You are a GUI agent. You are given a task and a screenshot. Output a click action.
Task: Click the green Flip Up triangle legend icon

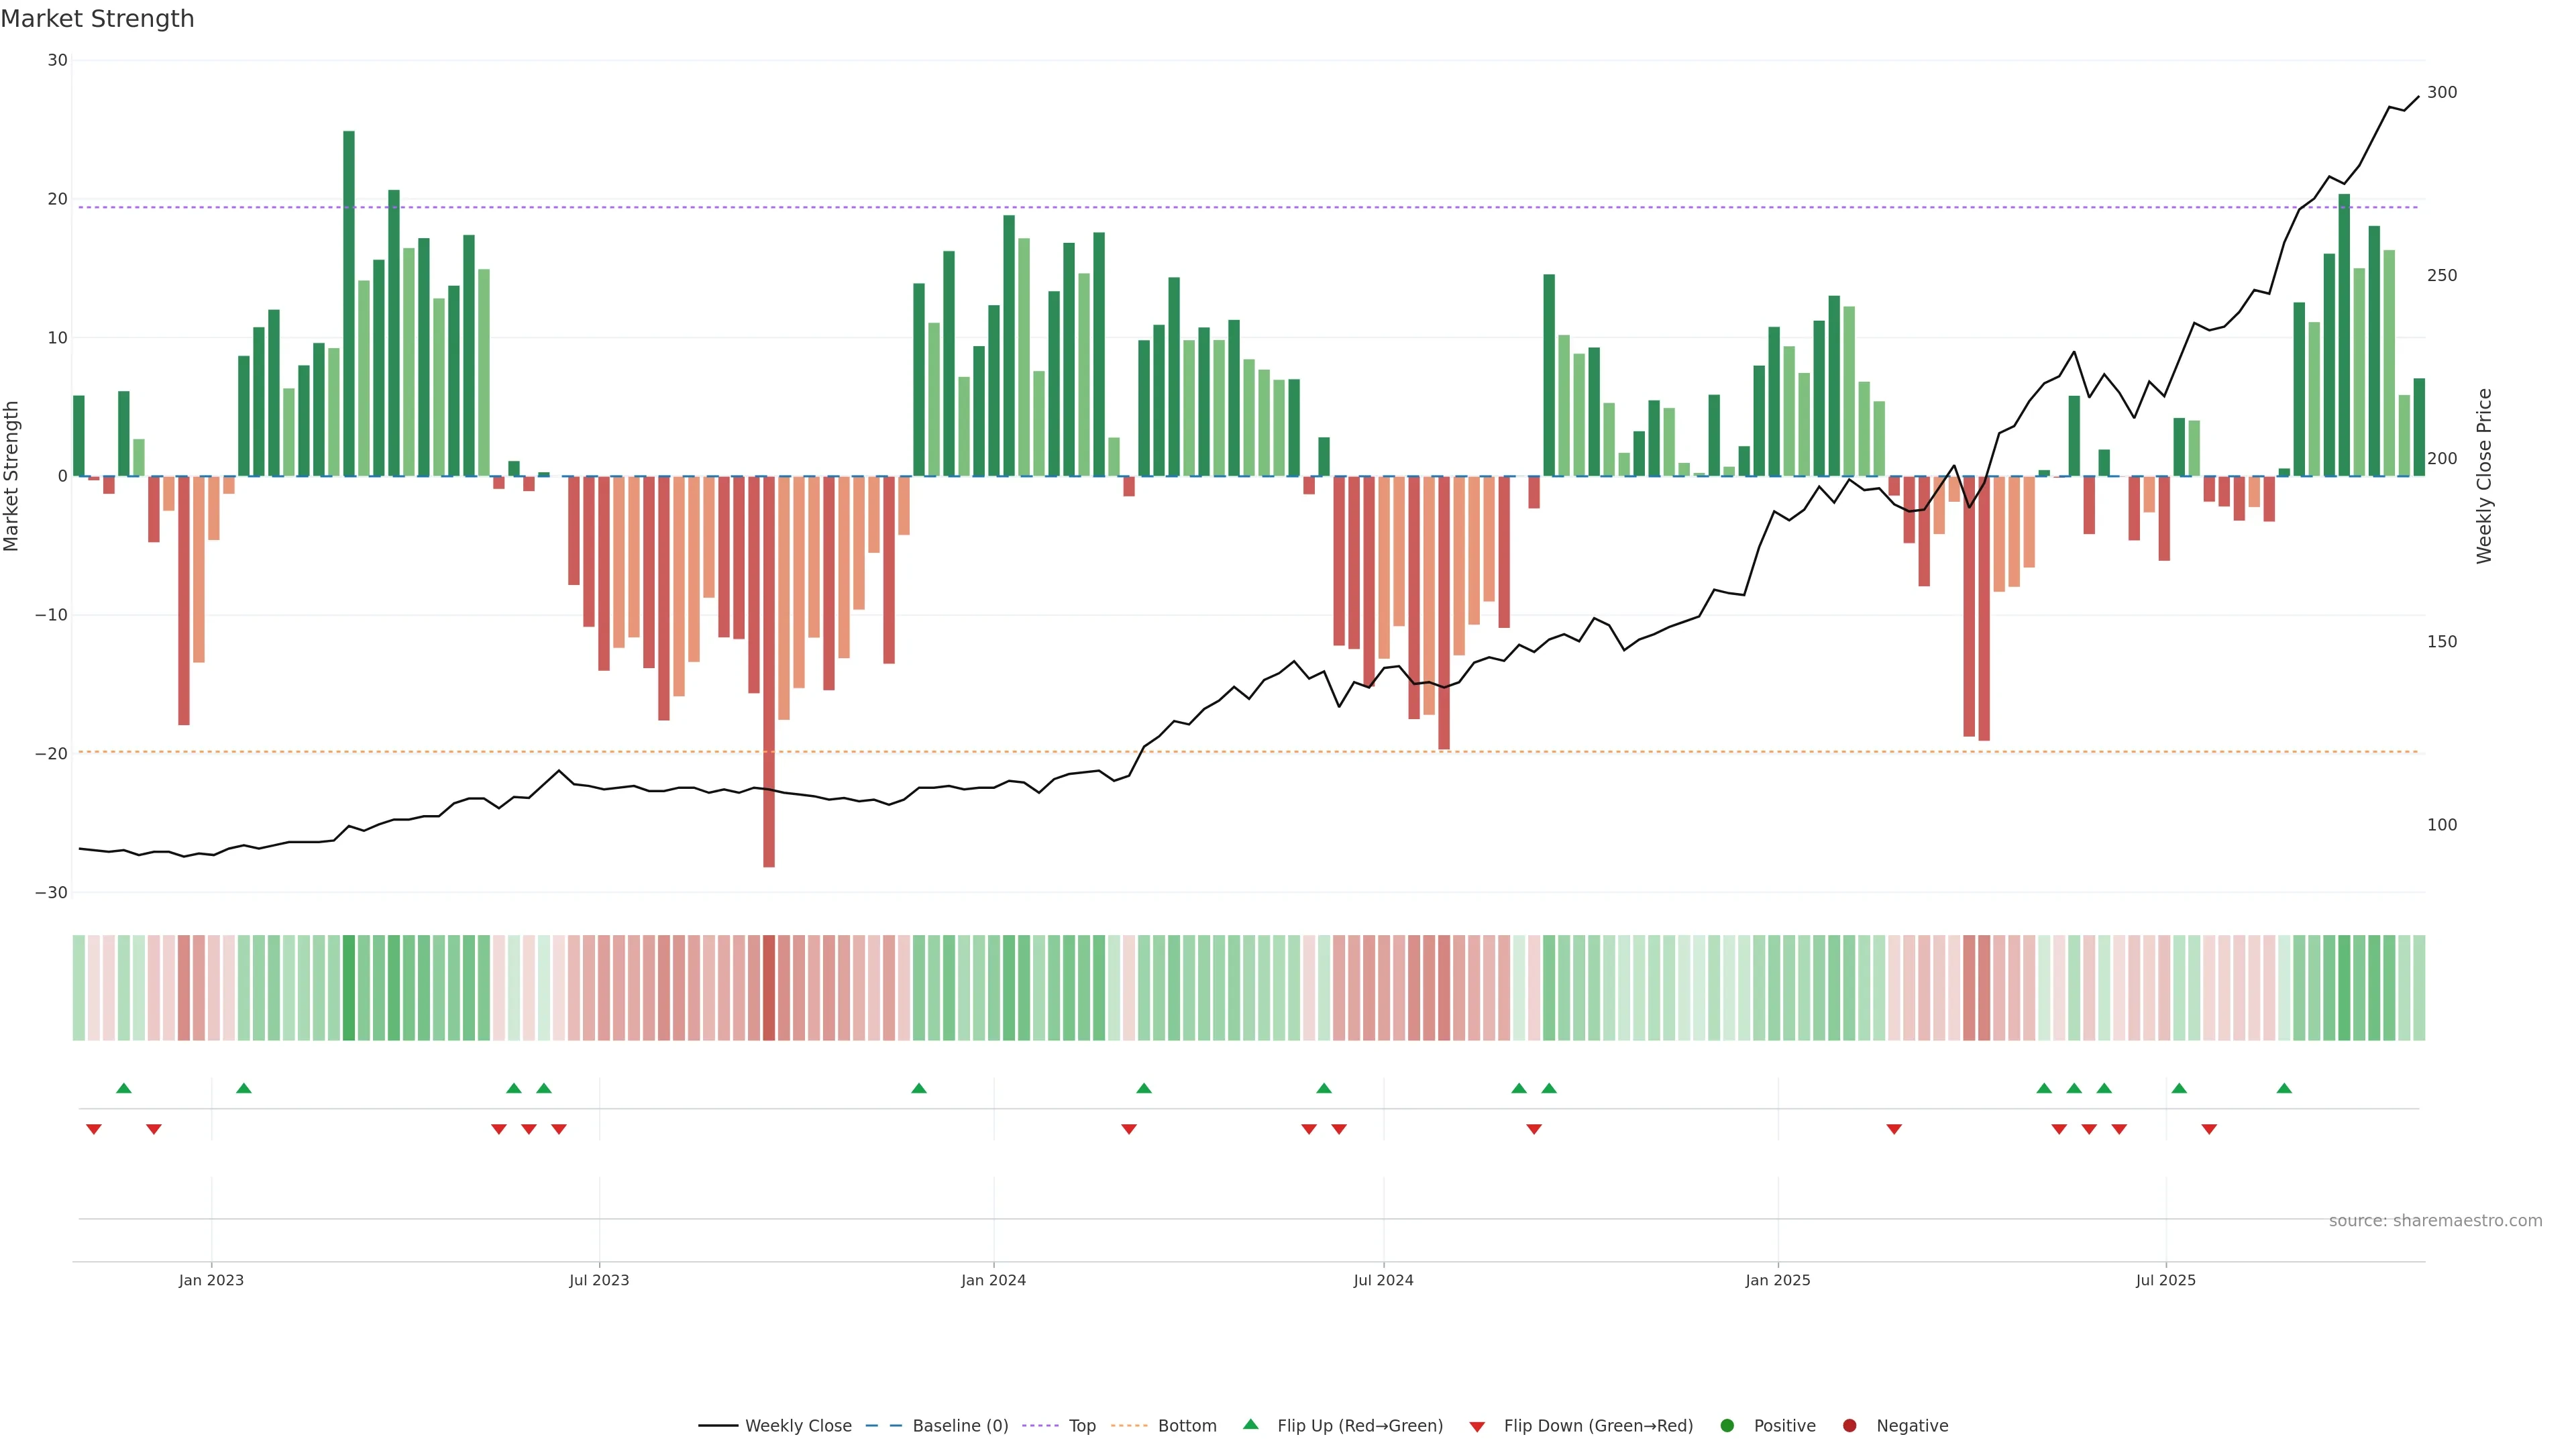pyautogui.click(x=1250, y=1424)
